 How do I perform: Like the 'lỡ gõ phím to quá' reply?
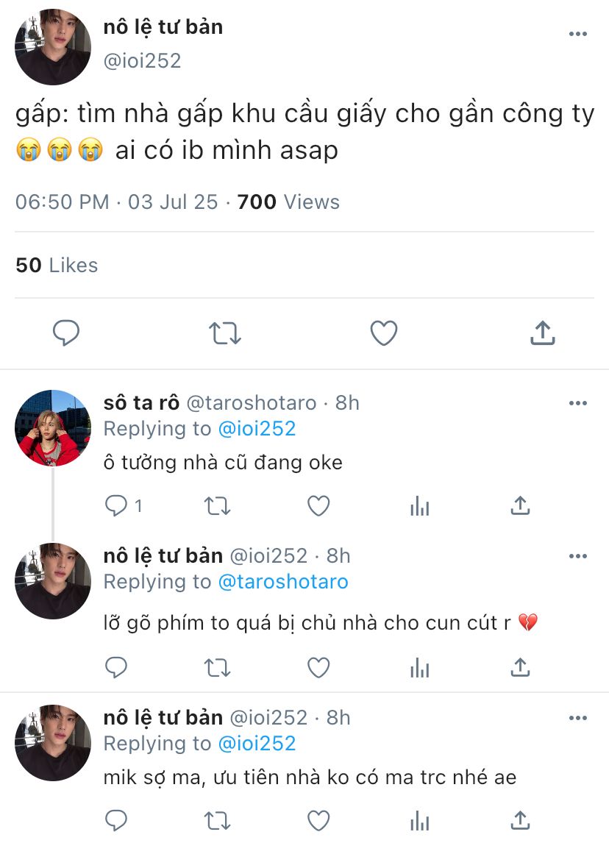318,667
